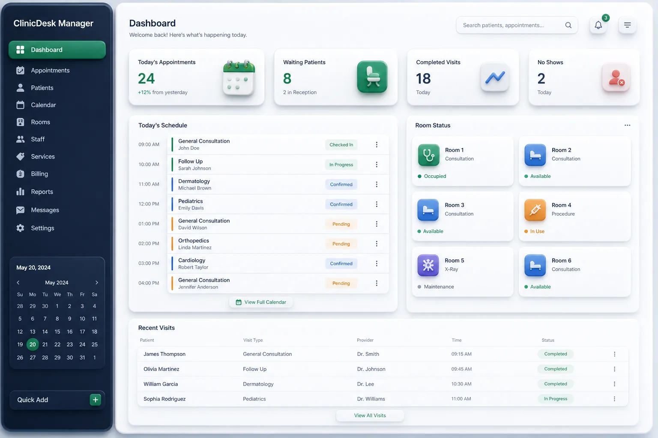This screenshot has width=658, height=438.
Task: Open the filter menu icon next to the bell
Action: click(627, 25)
